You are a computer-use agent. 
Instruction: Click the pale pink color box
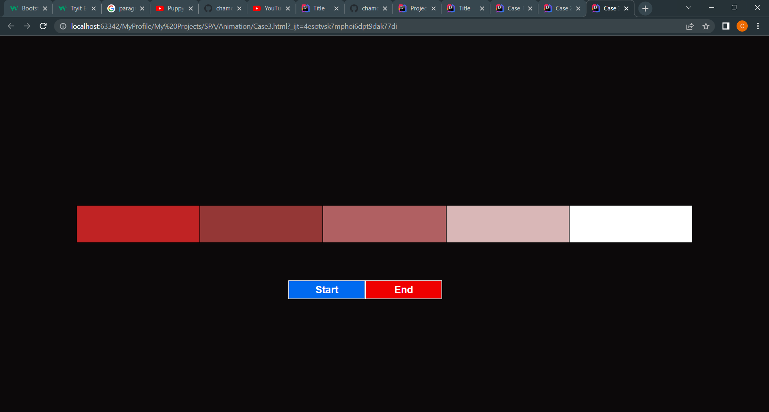point(507,224)
